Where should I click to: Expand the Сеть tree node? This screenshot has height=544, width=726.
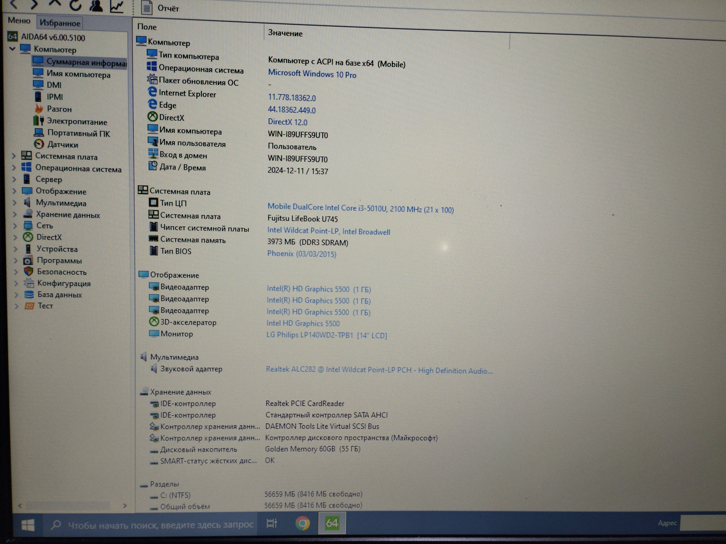(x=15, y=226)
